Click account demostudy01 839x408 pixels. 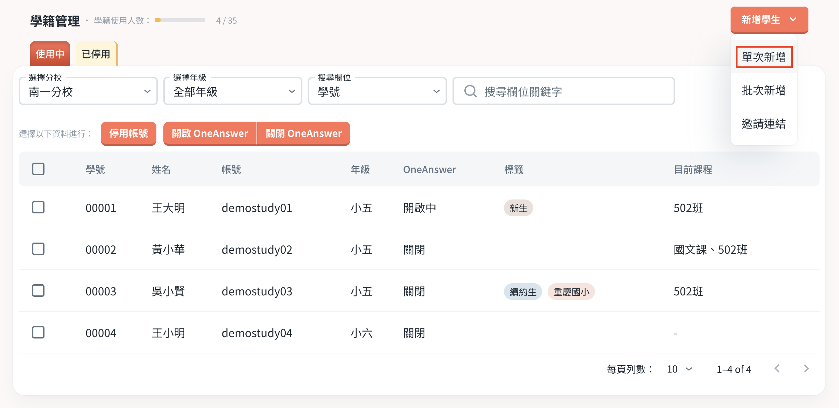click(257, 208)
